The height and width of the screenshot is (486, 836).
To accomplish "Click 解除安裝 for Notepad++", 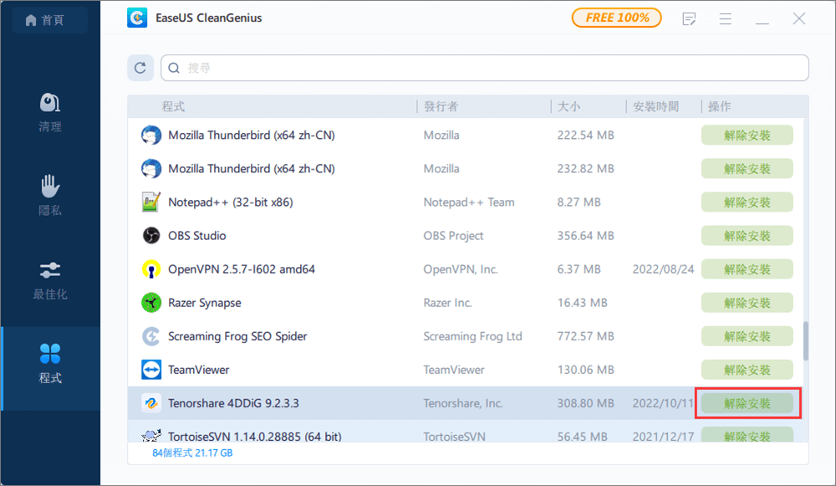I will pyautogui.click(x=747, y=202).
